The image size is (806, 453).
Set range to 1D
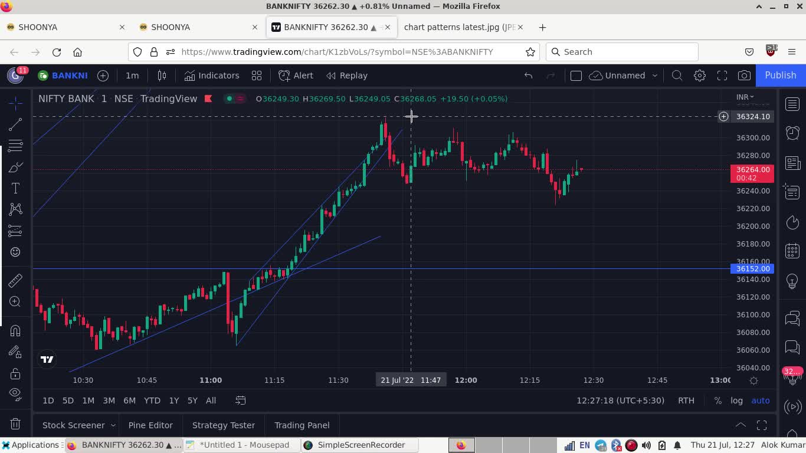pyautogui.click(x=48, y=401)
